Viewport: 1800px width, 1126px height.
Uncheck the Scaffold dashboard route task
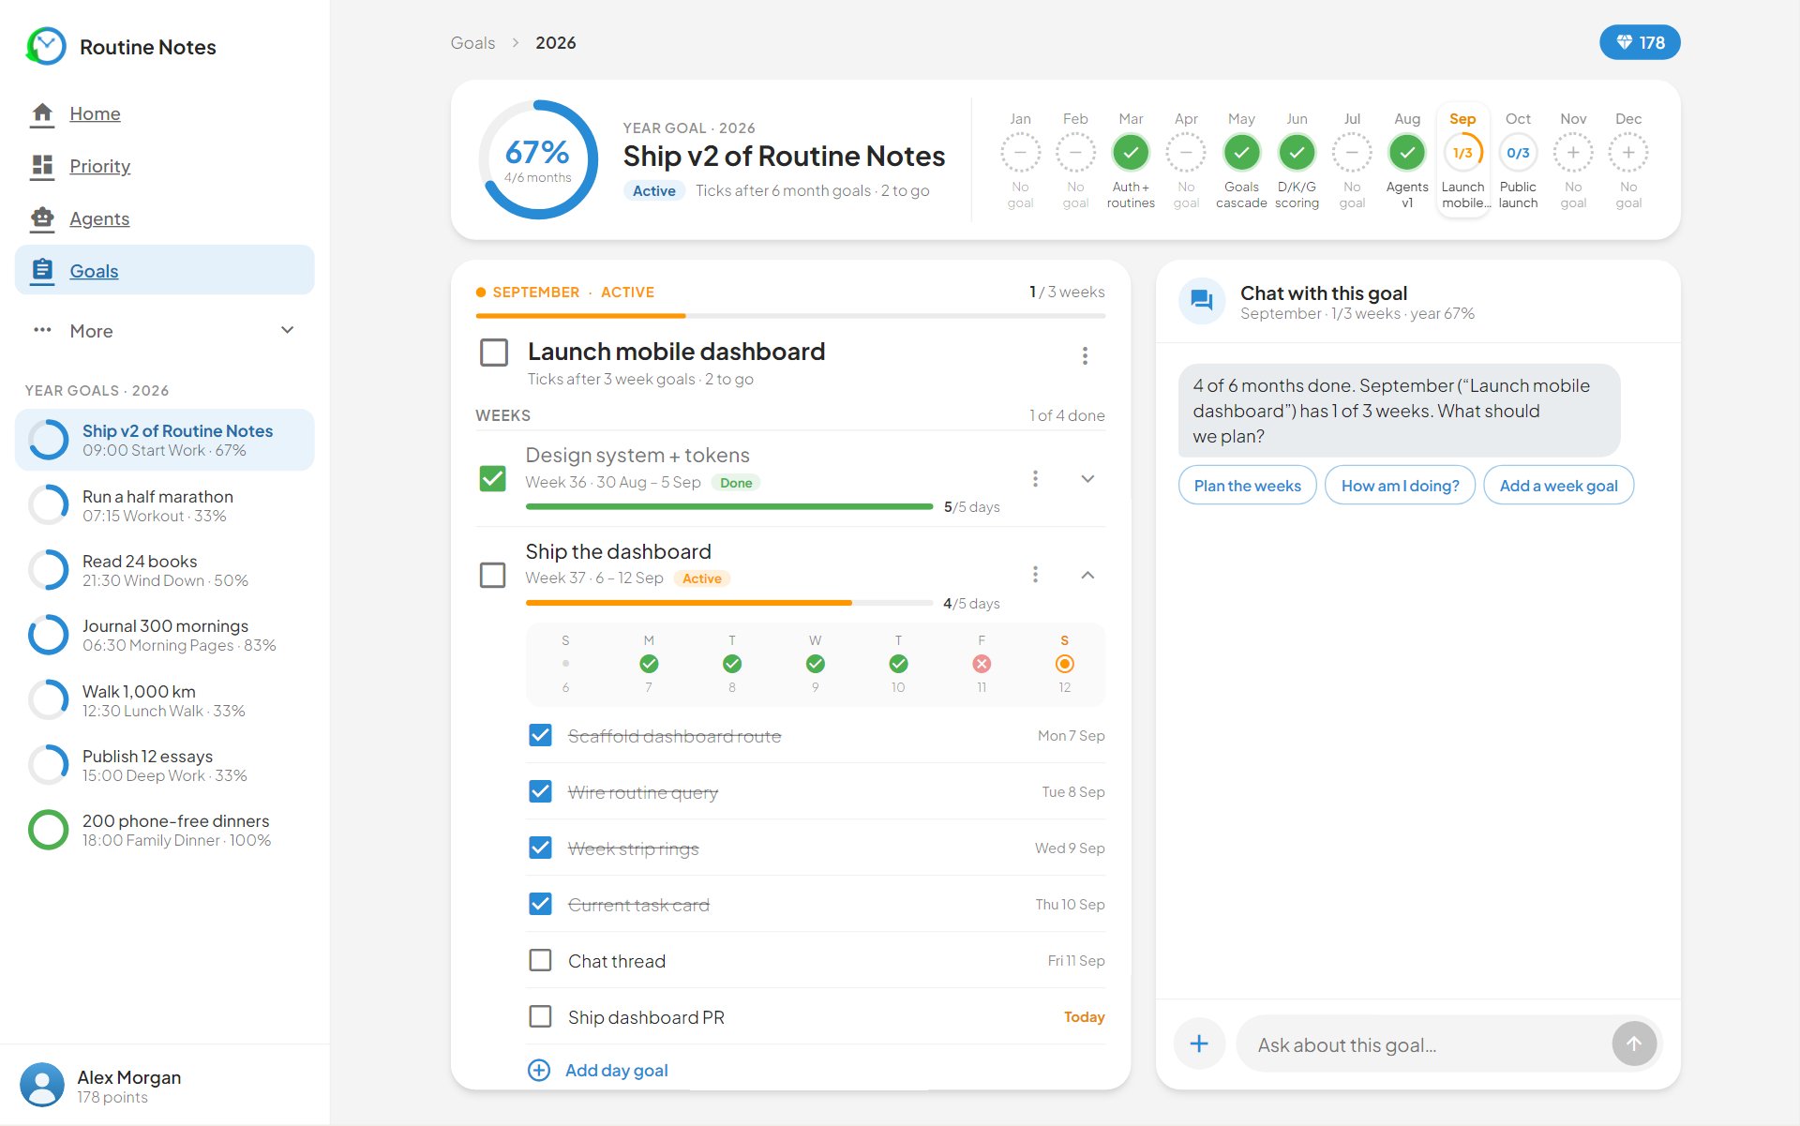coord(540,735)
